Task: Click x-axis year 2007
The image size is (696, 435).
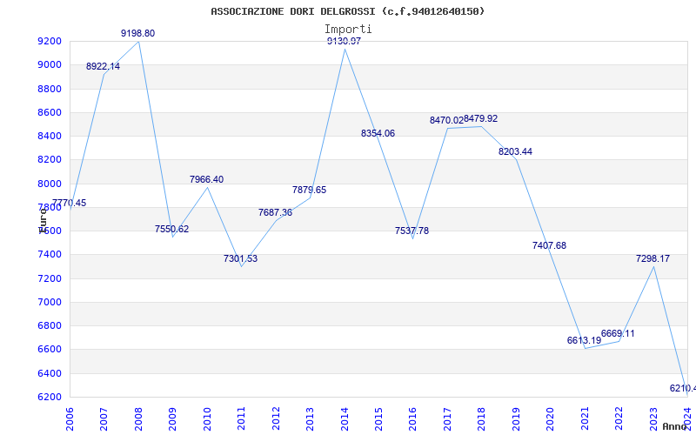Action: pyautogui.click(x=104, y=419)
